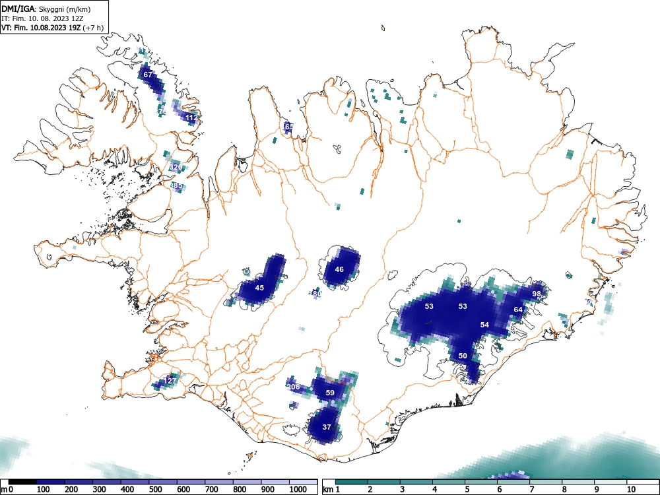The height and width of the screenshot is (495, 660).
Task: Click the visibility value 54 on the map
Action: (484, 325)
